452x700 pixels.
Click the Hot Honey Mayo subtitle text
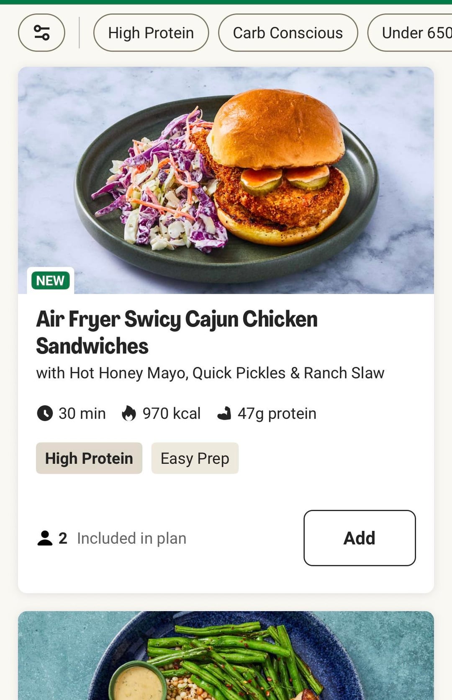[x=210, y=373]
